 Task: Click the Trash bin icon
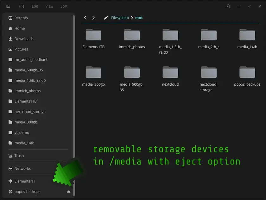click(x=10, y=156)
